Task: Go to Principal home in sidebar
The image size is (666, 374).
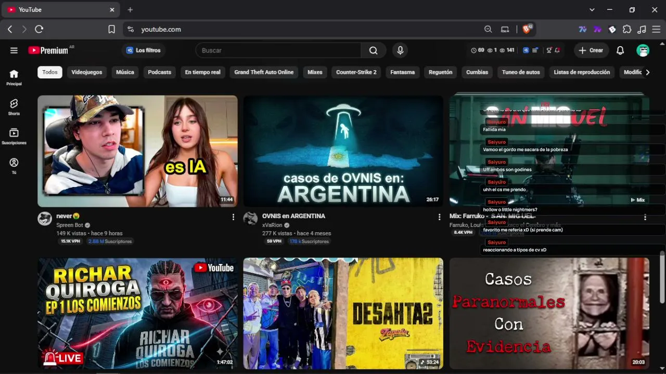Action: (14, 77)
